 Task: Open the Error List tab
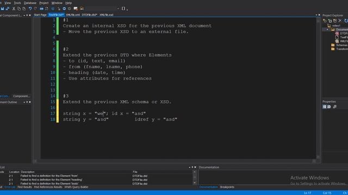[x=10, y=187]
